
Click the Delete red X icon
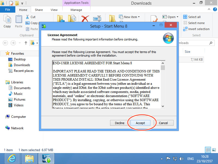85,19
